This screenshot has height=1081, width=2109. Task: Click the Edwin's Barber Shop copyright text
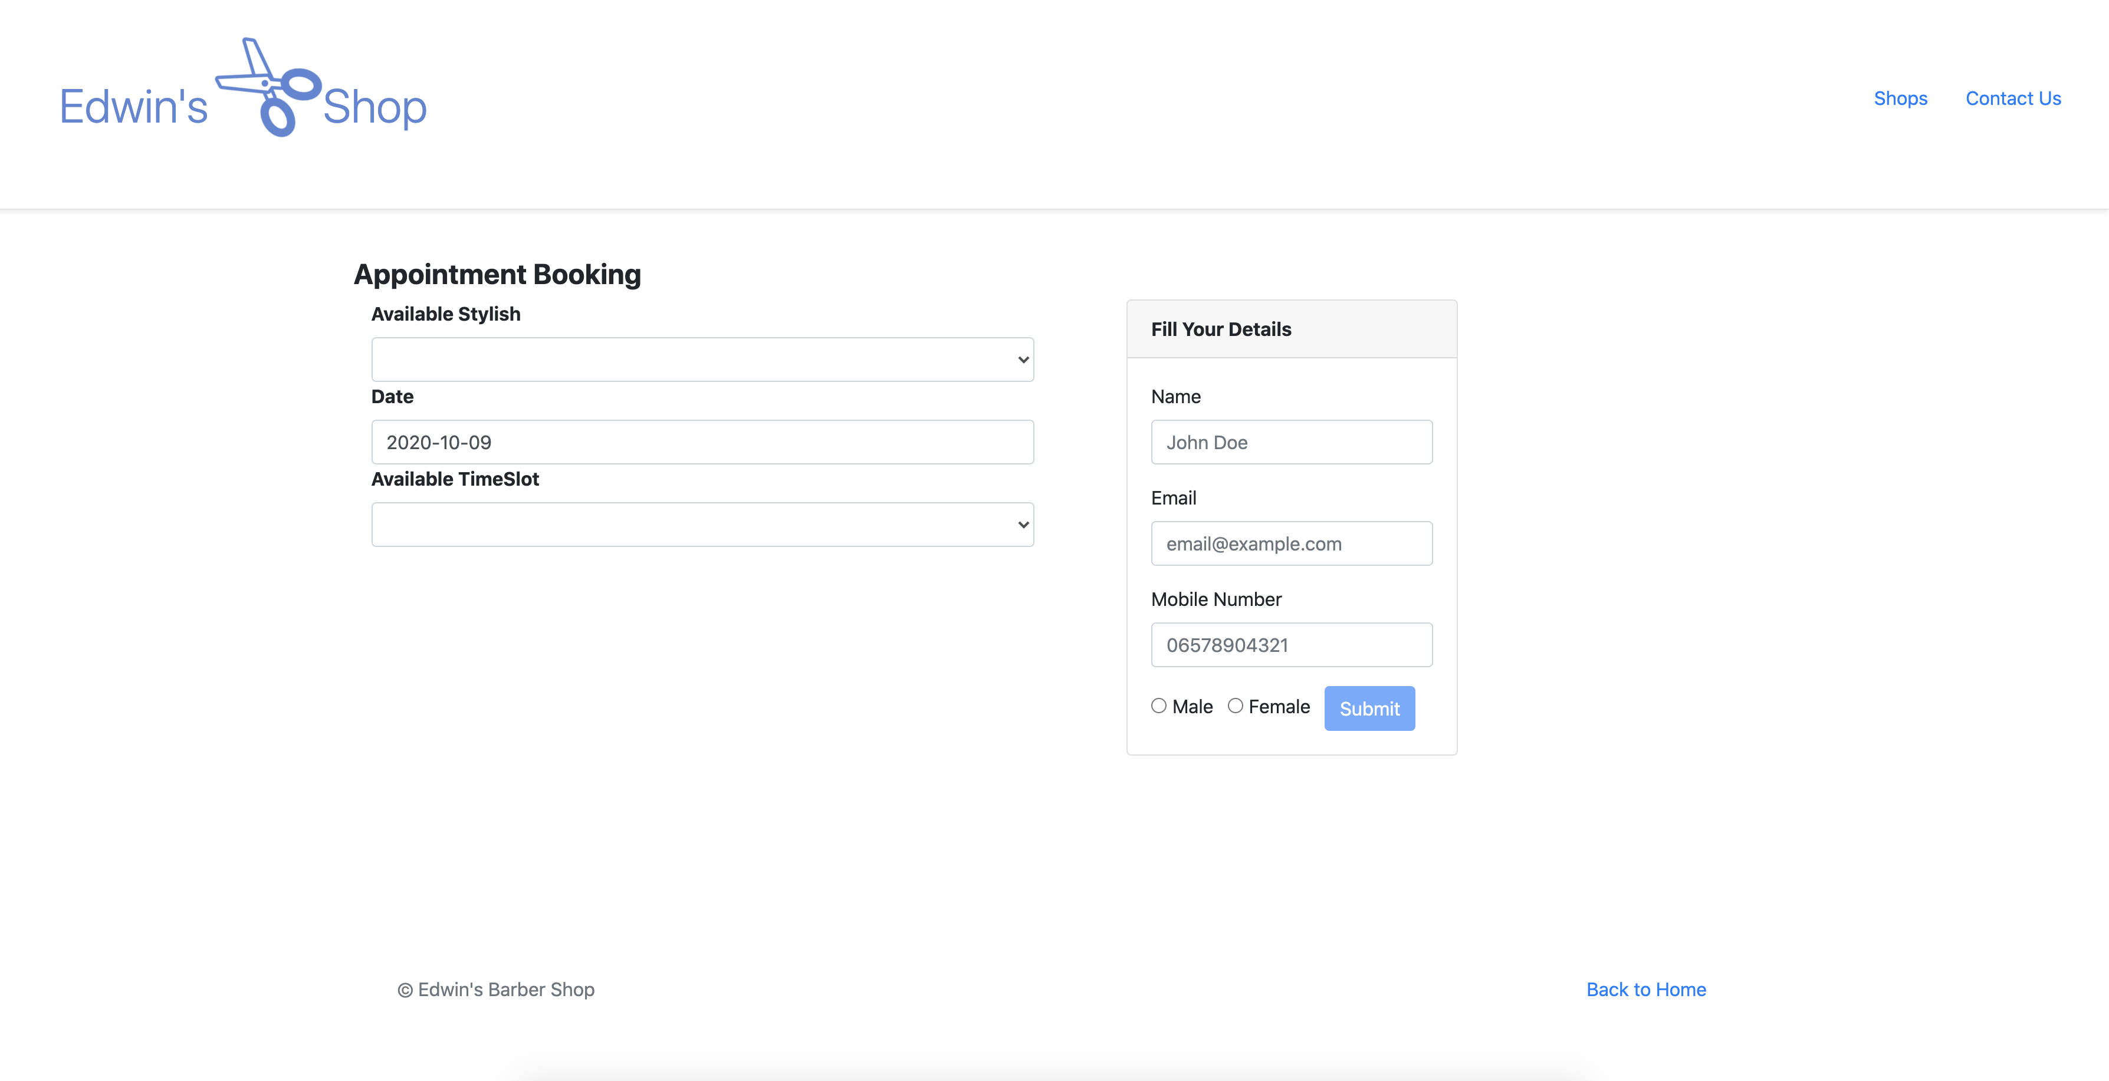(x=496, y=990)
